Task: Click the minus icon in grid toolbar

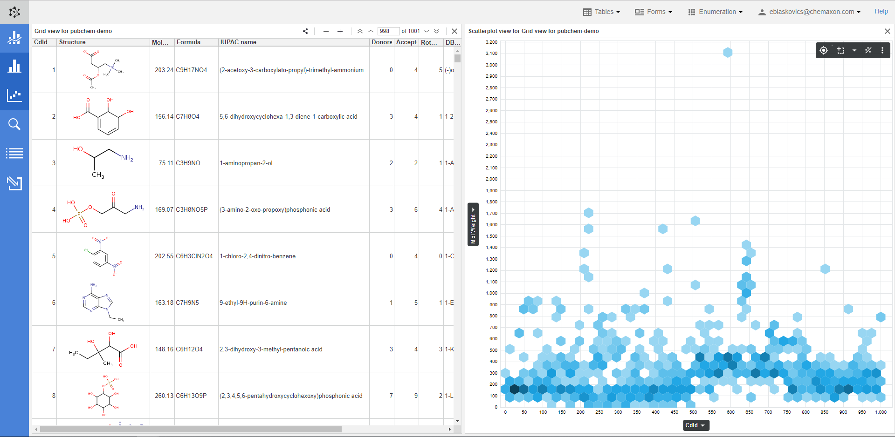Action: pos(326,31)
